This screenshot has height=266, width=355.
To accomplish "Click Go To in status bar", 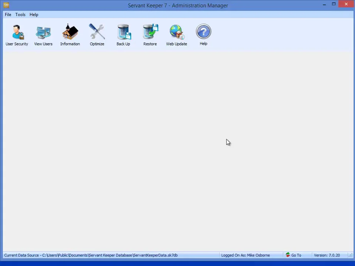I will click(296, 255).
